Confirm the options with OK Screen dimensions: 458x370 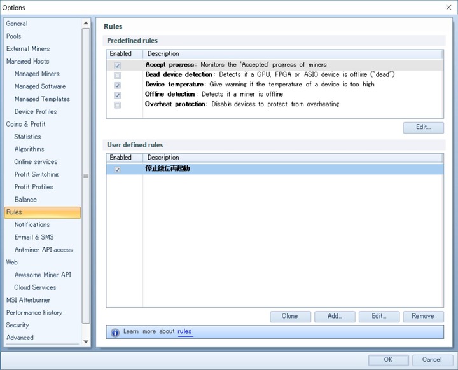pyautogui.click(x=388, y=360)
